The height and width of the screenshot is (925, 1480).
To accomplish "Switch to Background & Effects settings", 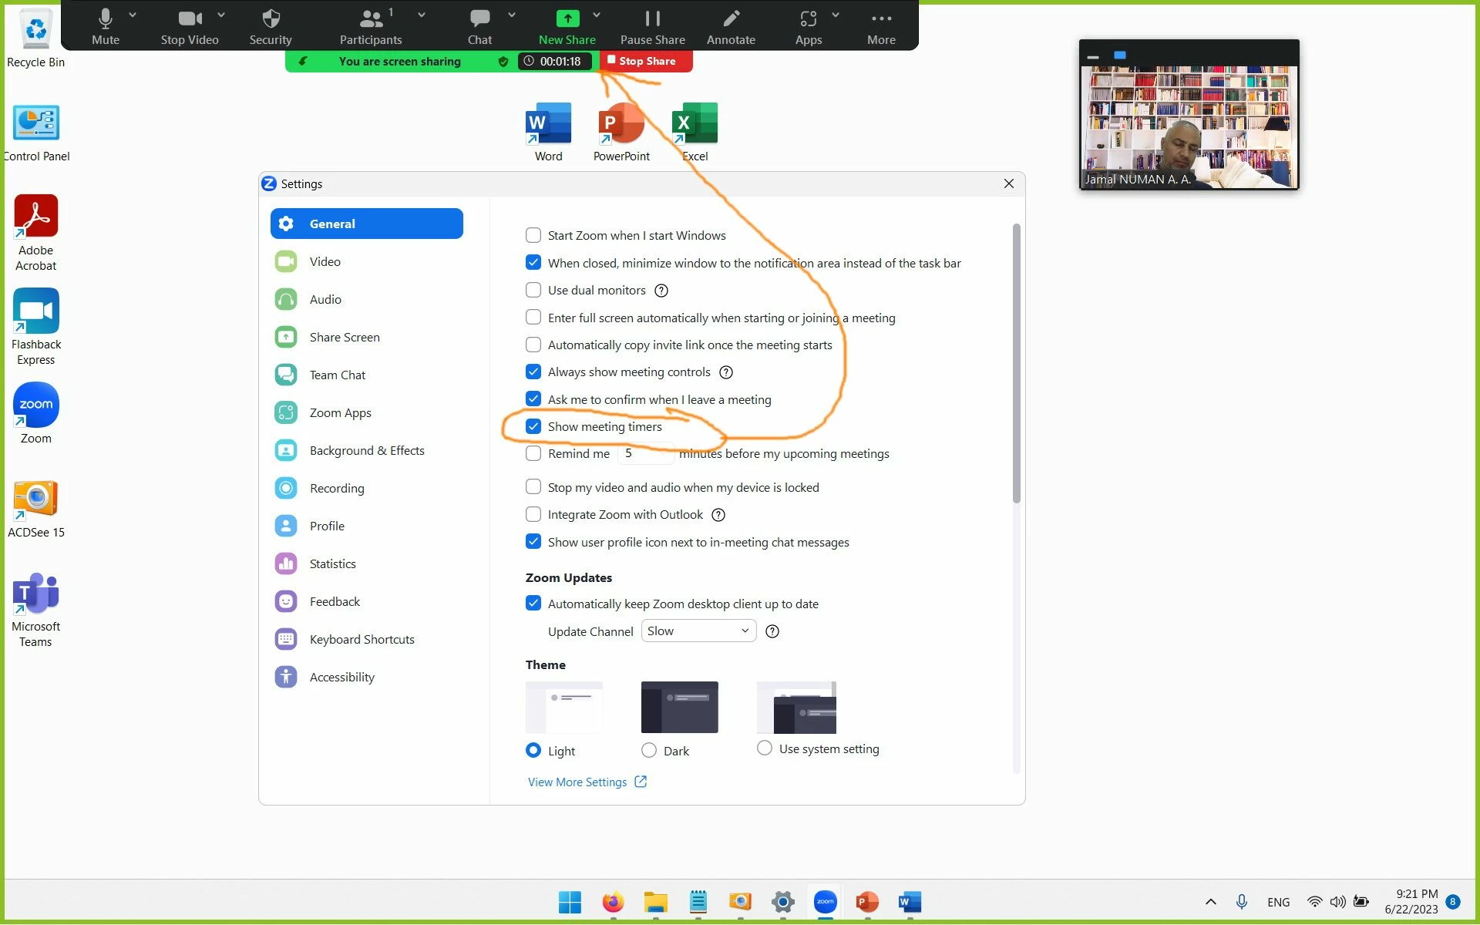I will [366, 450].
